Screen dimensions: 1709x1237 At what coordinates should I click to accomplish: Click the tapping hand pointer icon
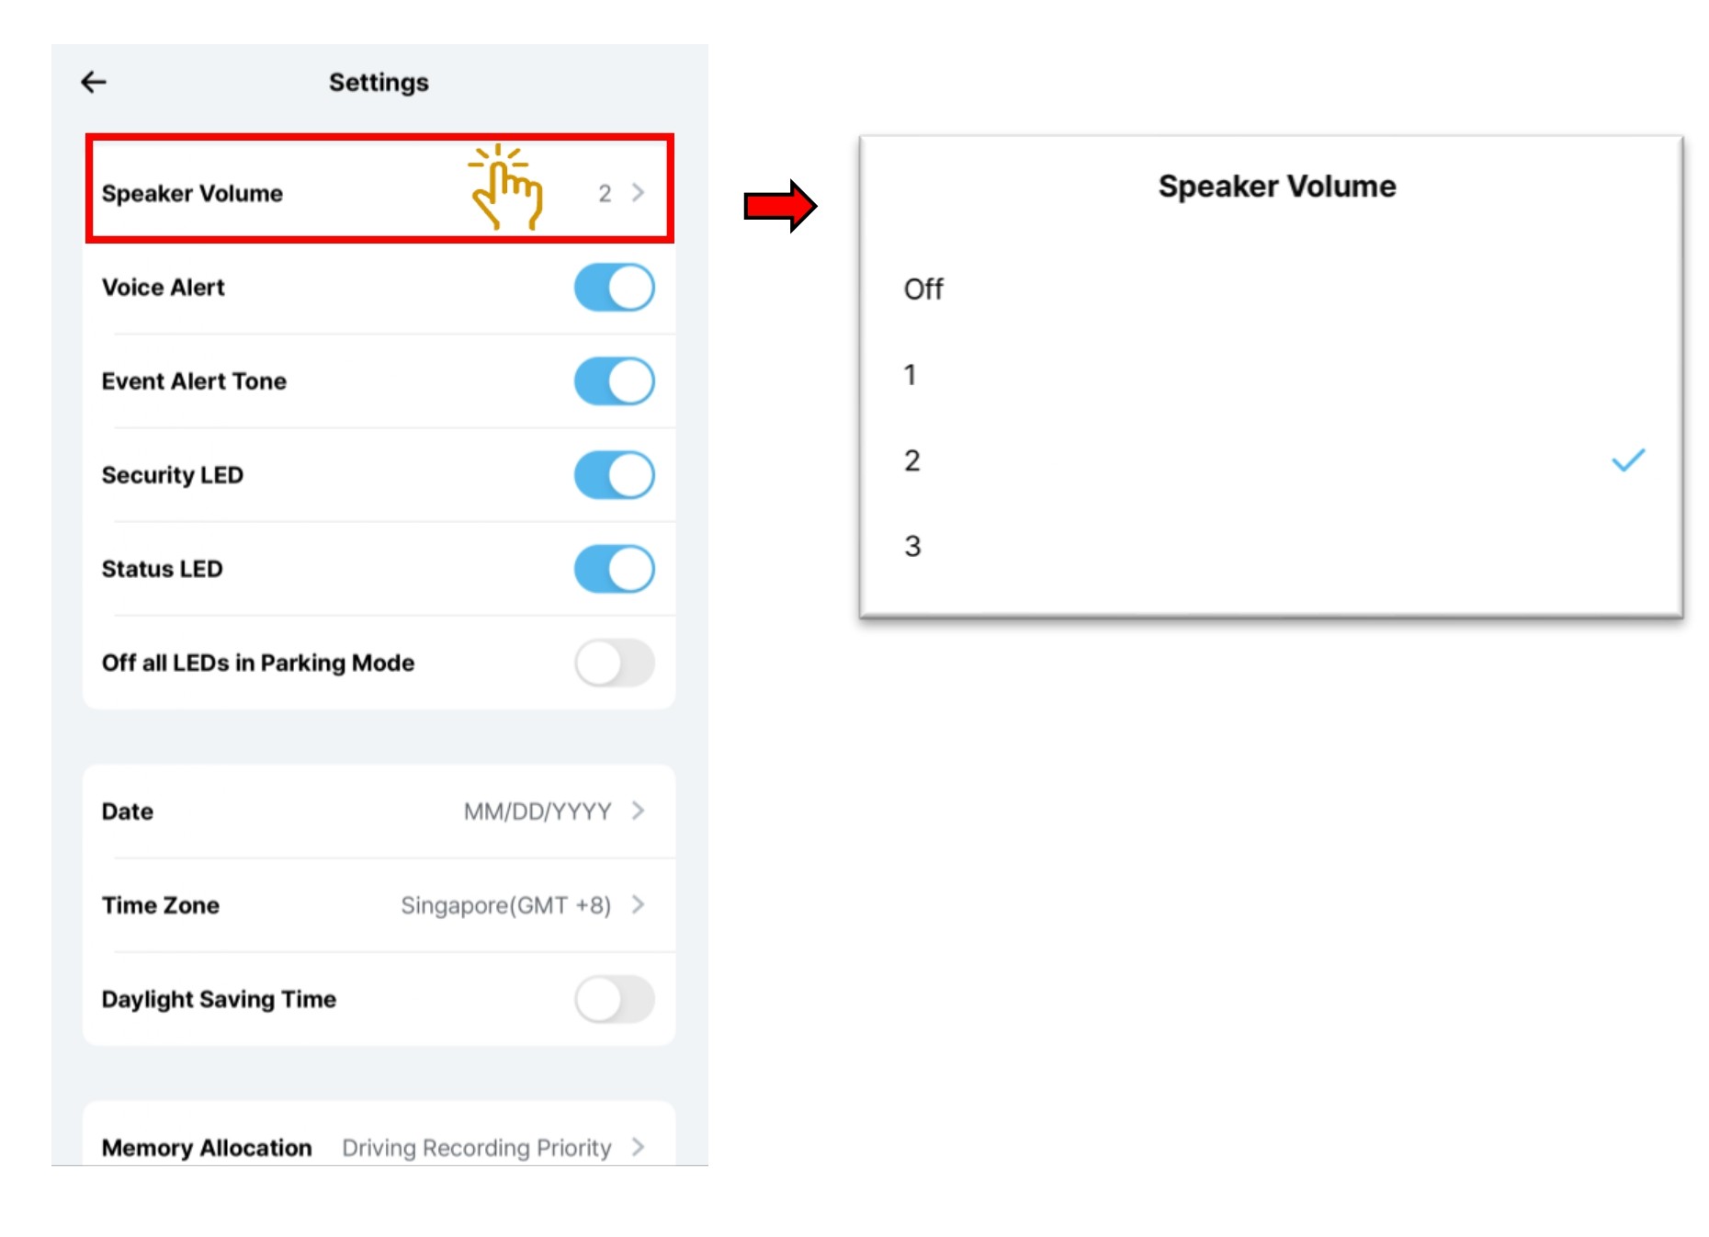tap(505, 187)
